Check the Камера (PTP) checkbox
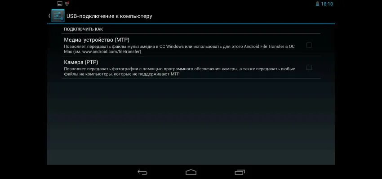The image size is (382, 179). click(309, 68)
